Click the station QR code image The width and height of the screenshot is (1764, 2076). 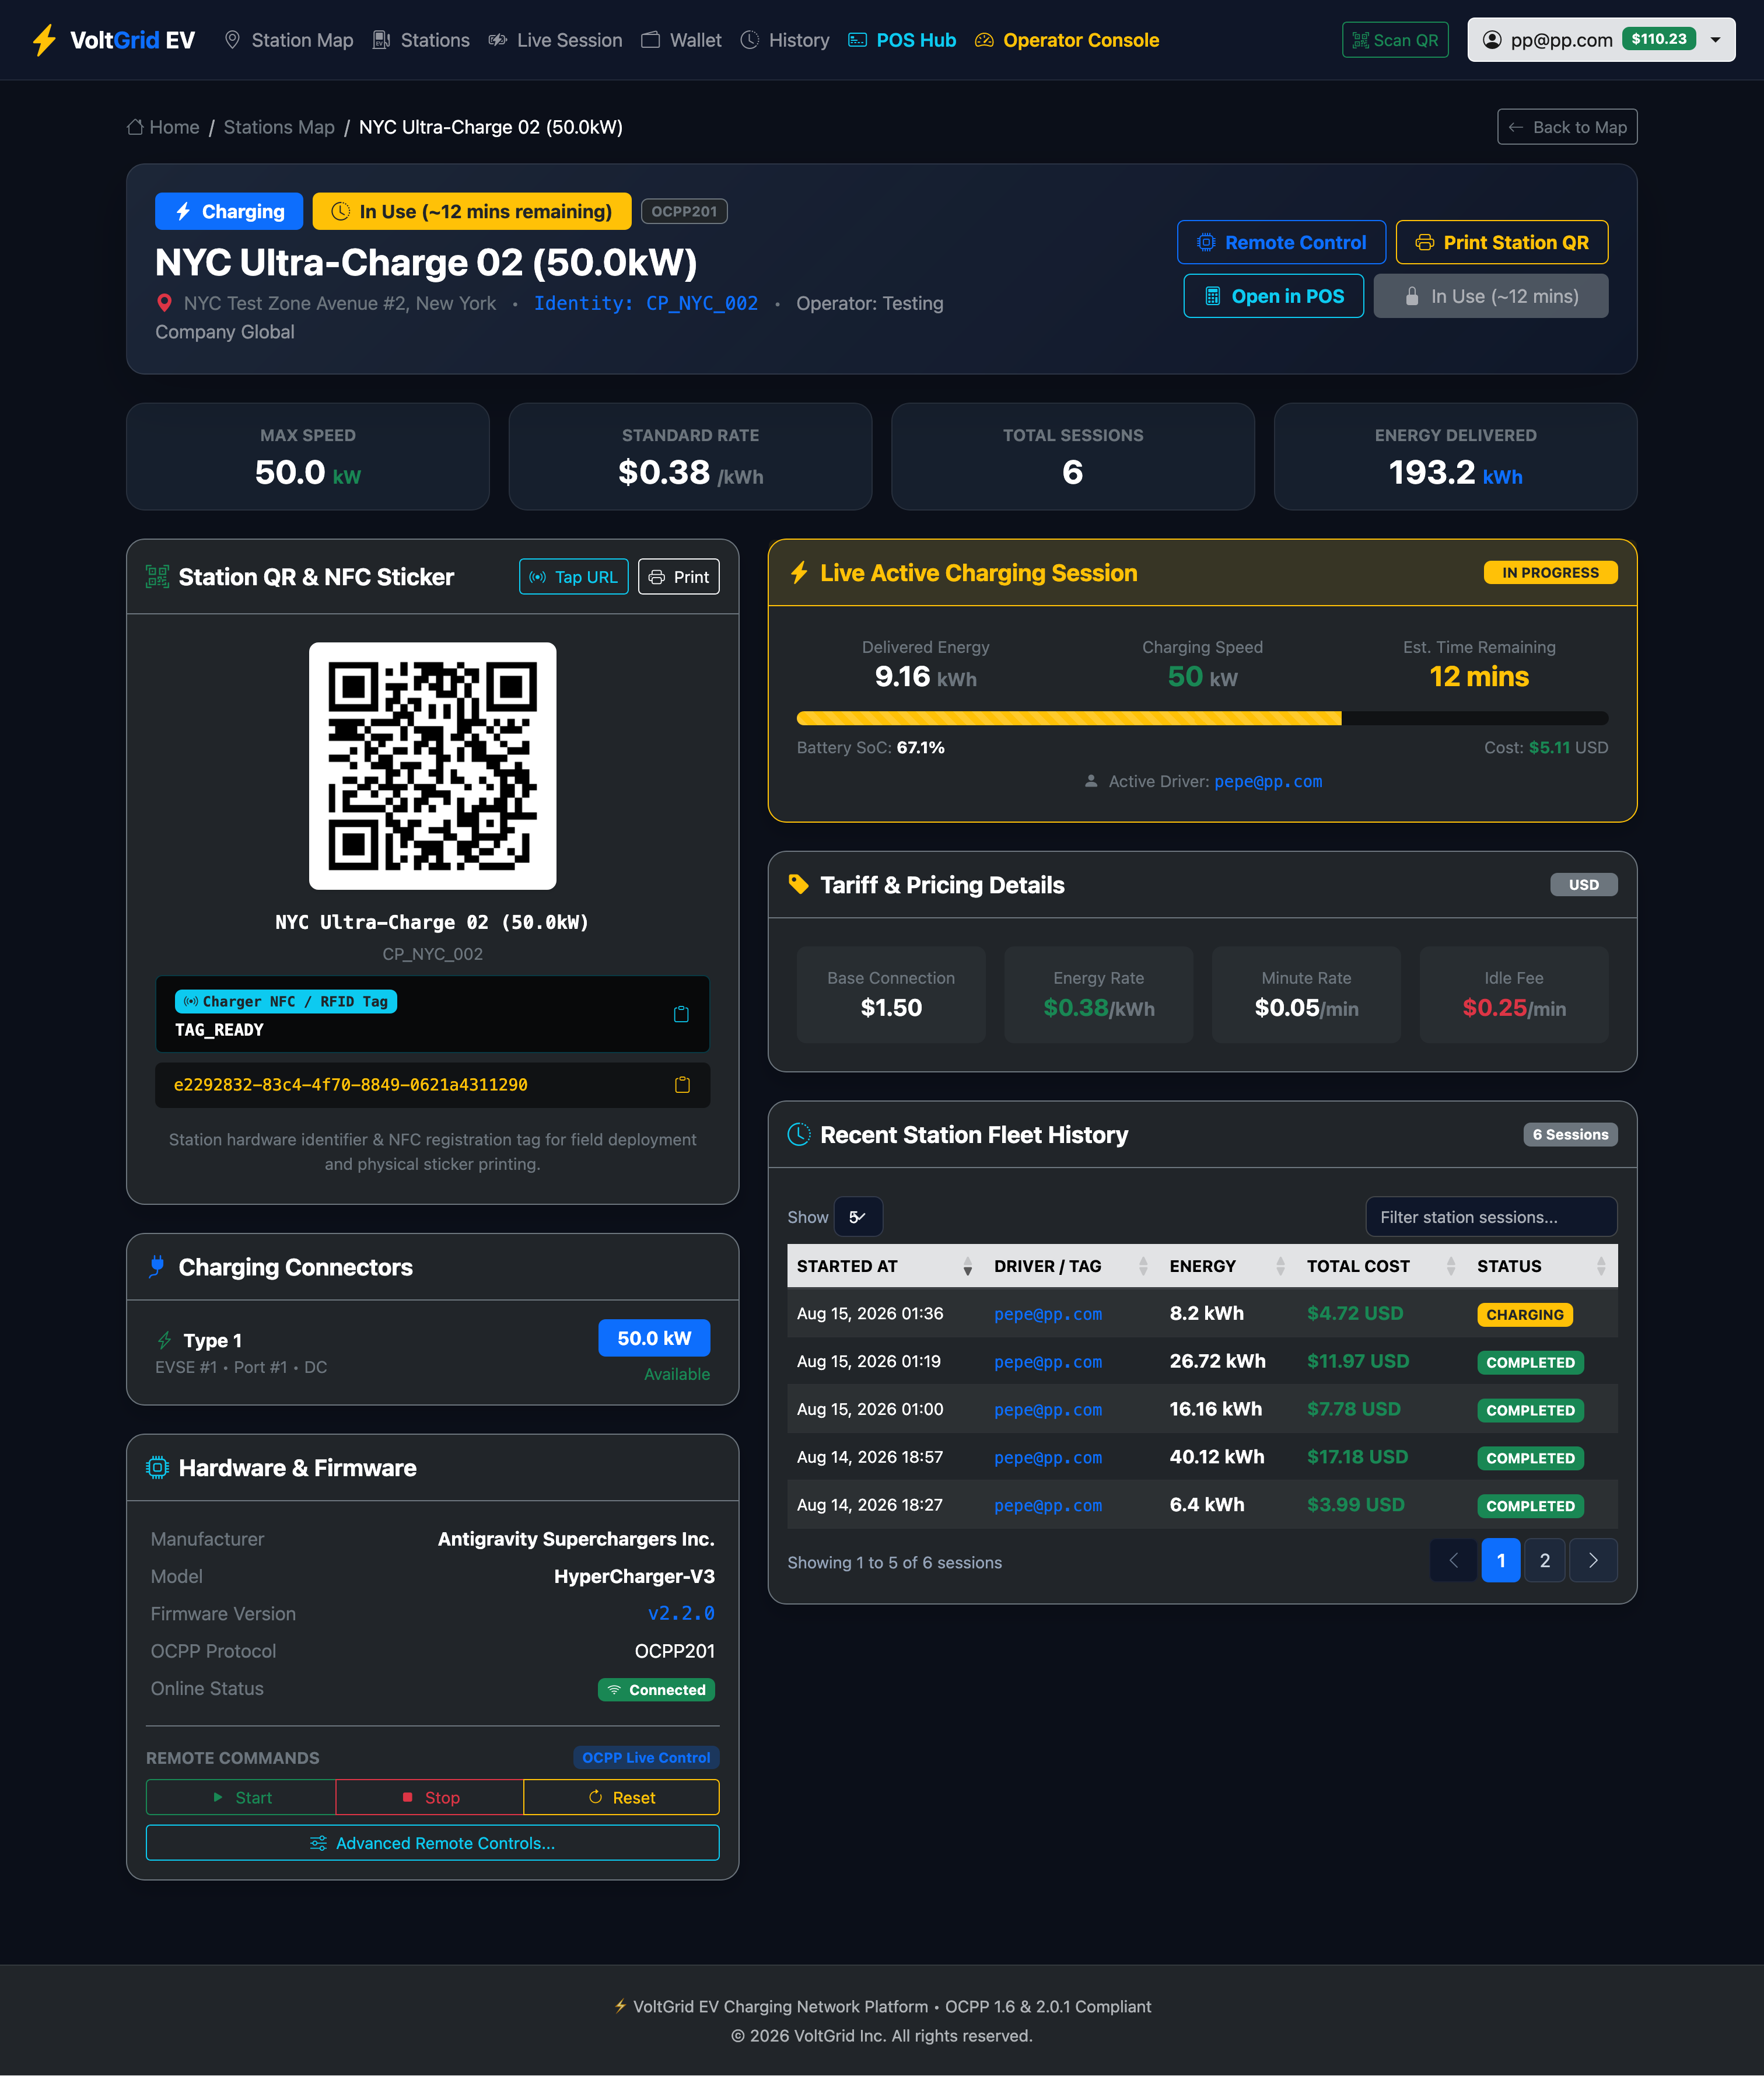click(x=433, y=766)
